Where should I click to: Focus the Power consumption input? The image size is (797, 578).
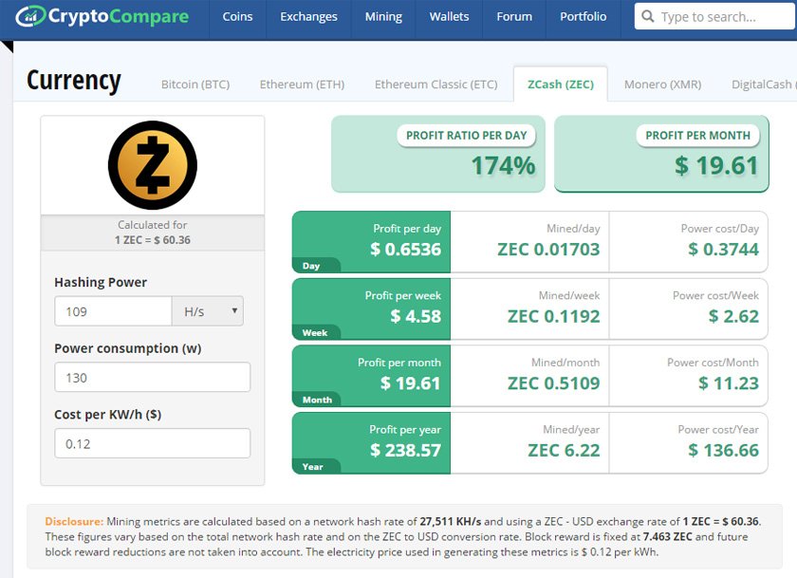[152, 377]
